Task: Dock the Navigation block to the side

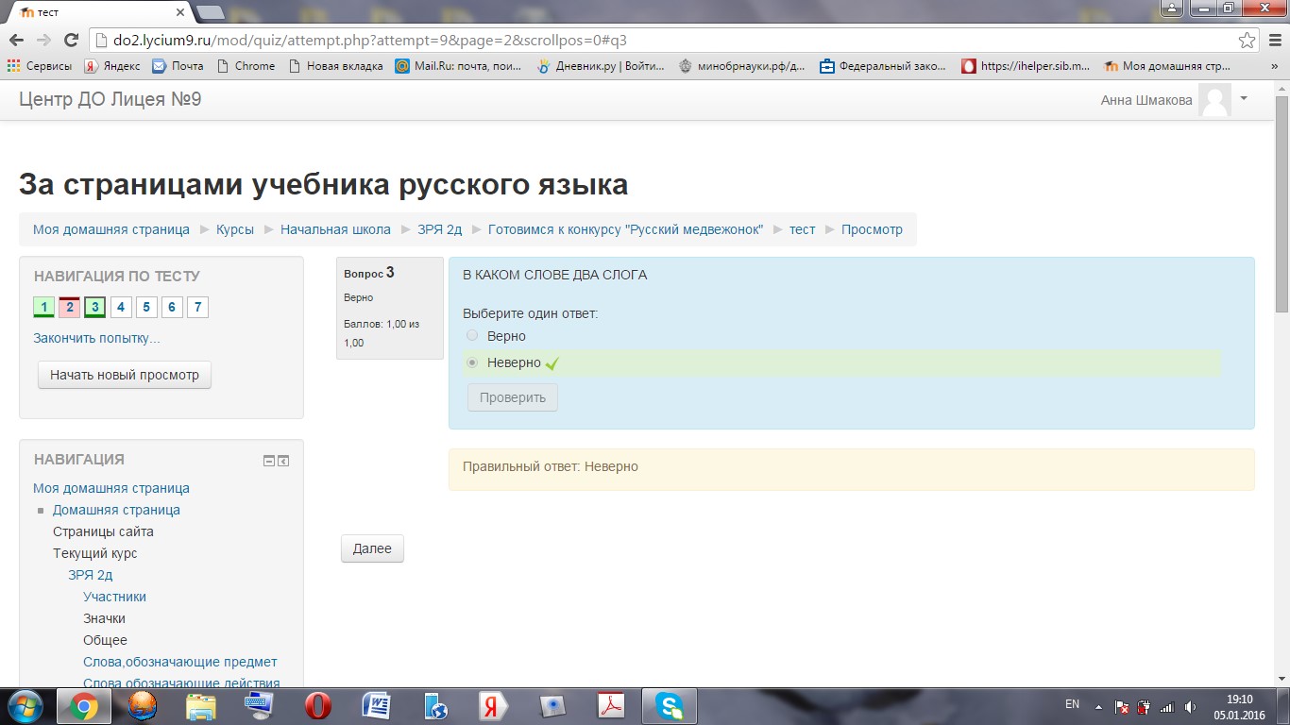Action: 283,461
